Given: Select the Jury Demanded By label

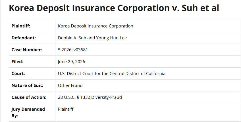Looking at the screenshot, I should pyautogui.click(x=28, y=112).
